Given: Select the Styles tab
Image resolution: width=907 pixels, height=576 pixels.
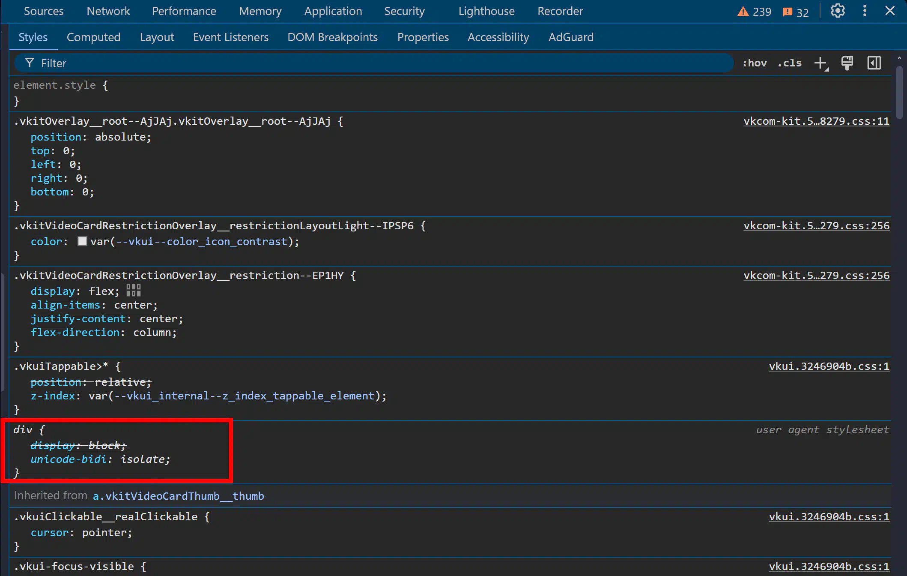Looking at the screenshot, I should [x=33, y=37].
